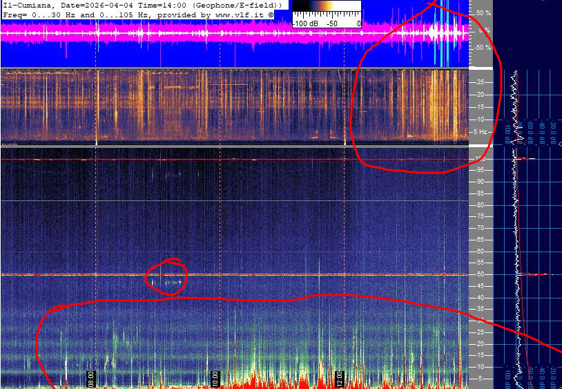Click the 100 Hz tick on lower frequency axis
This screenshot has height=389, width=562.
pyautogui.click(x=481, y=160)
